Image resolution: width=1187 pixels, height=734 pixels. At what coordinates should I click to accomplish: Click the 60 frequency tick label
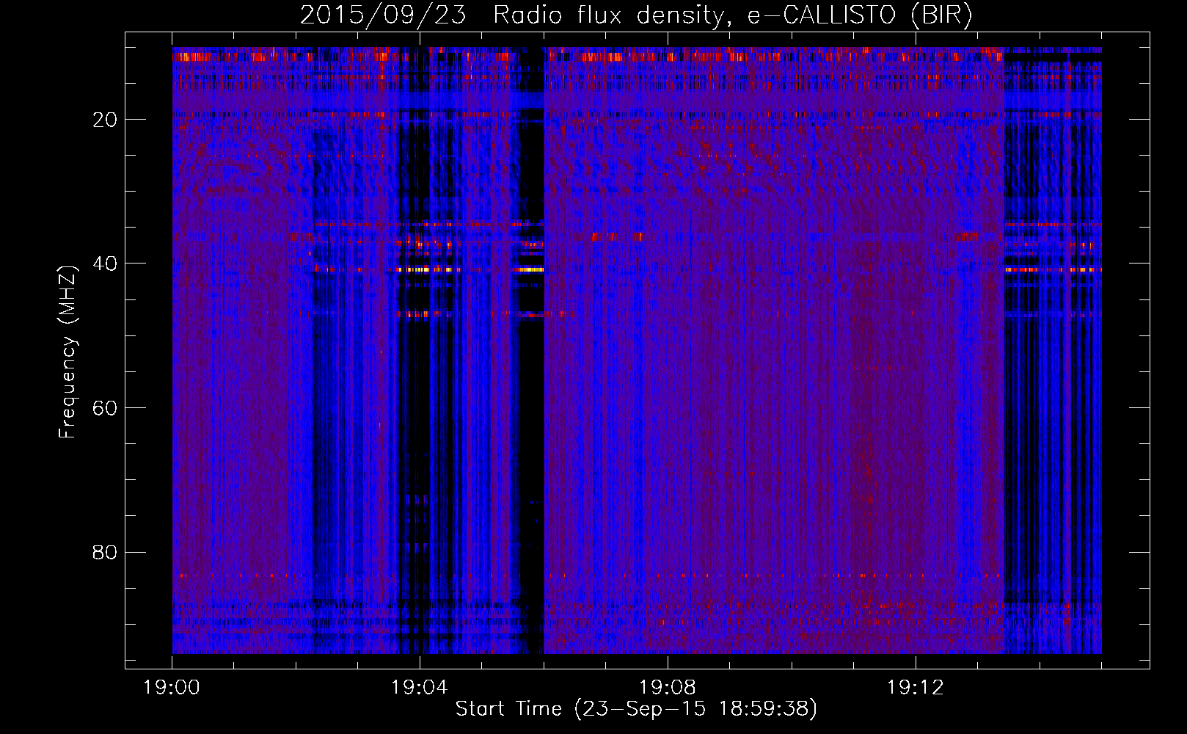(105, 408)
